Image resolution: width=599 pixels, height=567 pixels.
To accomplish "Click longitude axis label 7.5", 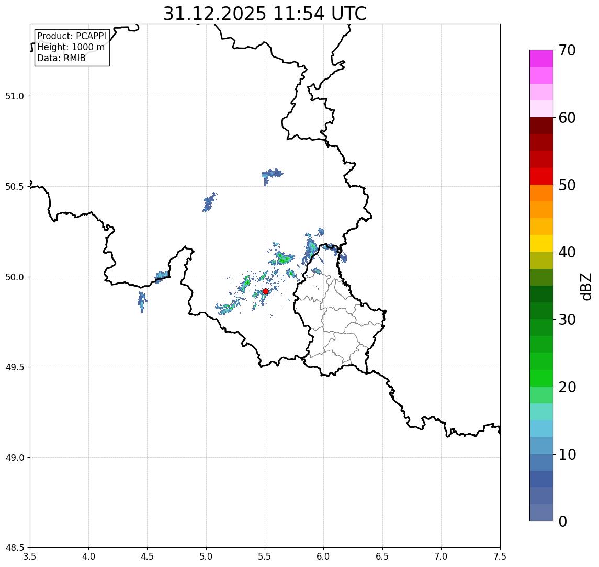I will tap(500, 557).
